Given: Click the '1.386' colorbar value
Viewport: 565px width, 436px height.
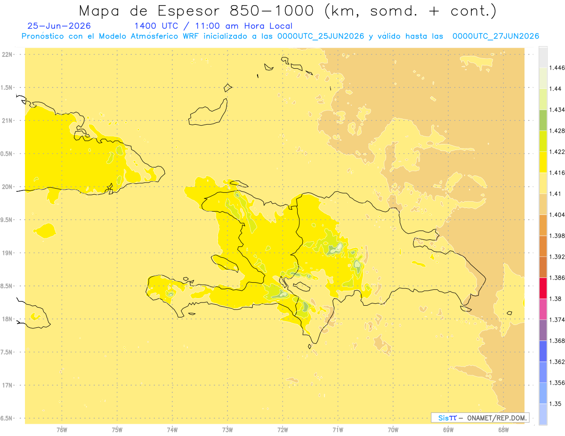Looking at the screenshot, I should pos(557,277).
